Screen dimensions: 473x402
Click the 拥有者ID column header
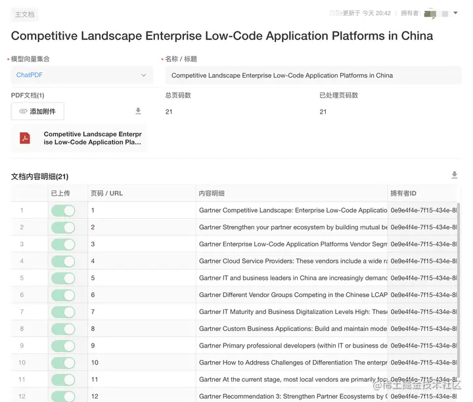coord(422,193)
